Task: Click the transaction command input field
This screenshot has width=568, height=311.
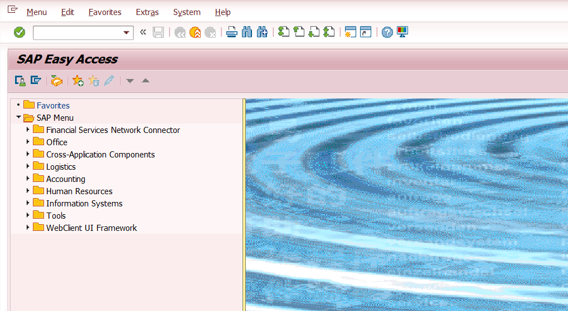Action: pos(78,33)
